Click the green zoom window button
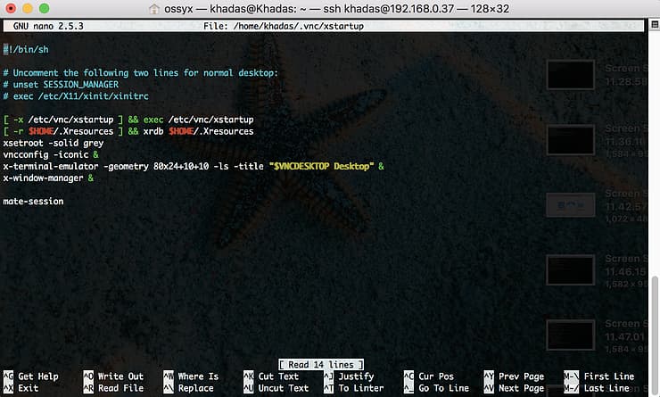 click(47, 9)
